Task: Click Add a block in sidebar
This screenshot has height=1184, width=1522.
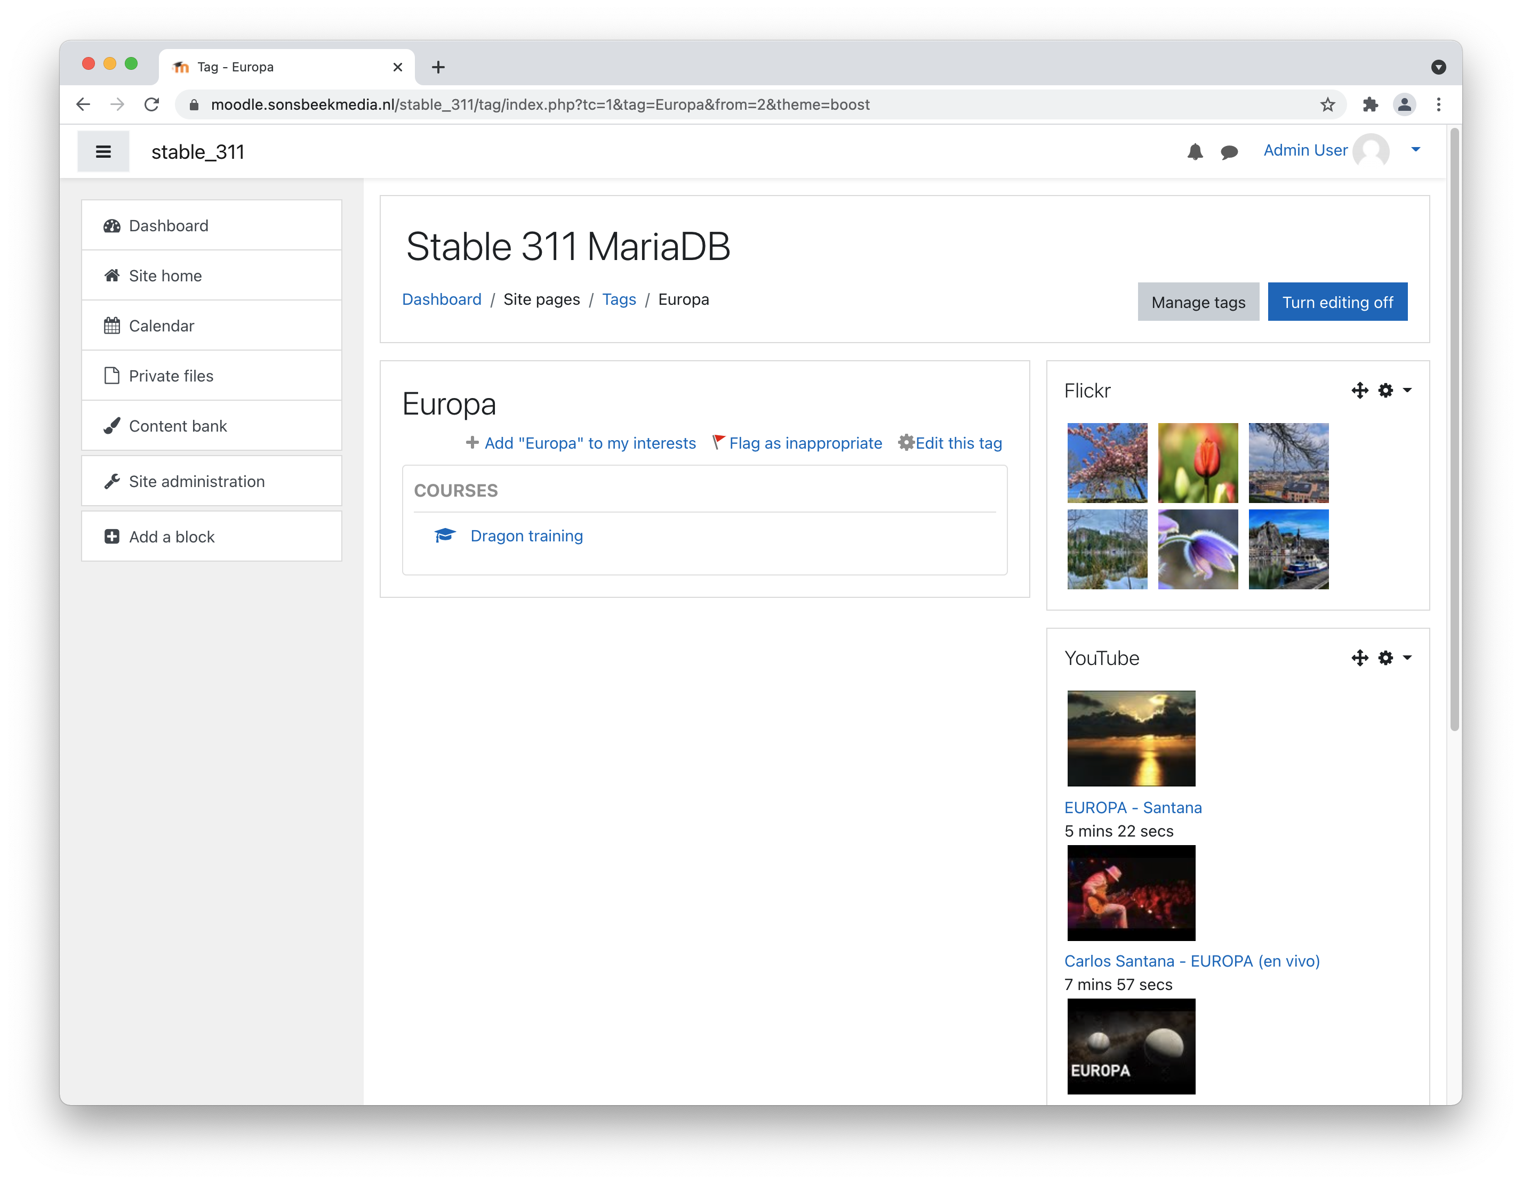Action: tap(211, 537)
